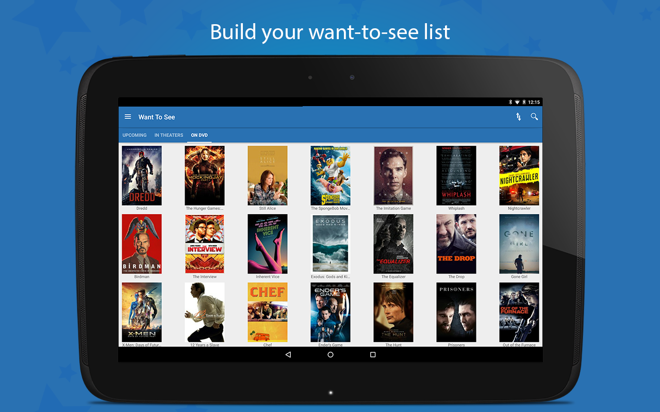
Task: Open the Dredd movie poster
Action: click(x=142, y=176)
